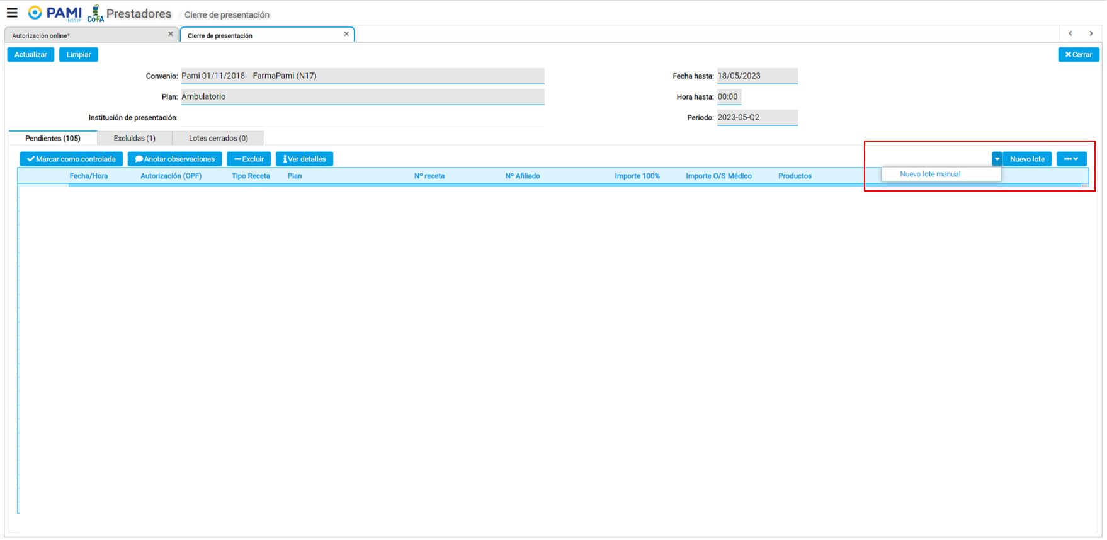This screenshot has height=540, width=1107.
Task: Click the Nuevo lote button
Action: click(1027, 159)
